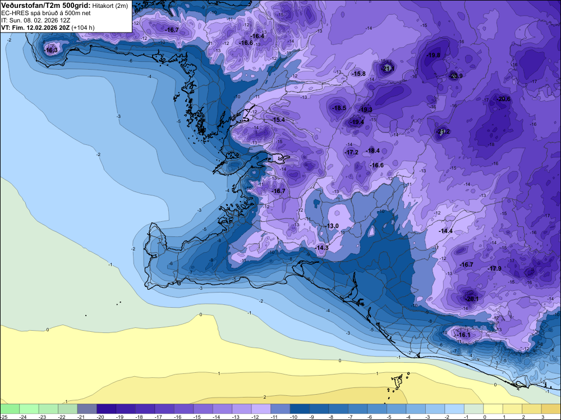This screenshot has height=420, width=561.
Task: Click the legend swatch labeled -16
Action: point(183,409)
